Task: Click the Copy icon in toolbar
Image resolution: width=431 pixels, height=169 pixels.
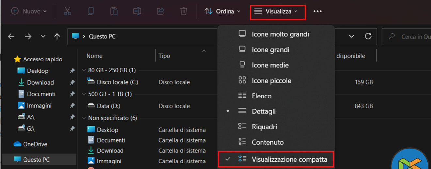Action: pyautogui.click(x=90, y=11)
